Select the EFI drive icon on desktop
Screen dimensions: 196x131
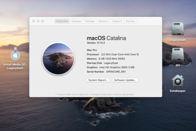pyautogui.click(x=178, y=54)
